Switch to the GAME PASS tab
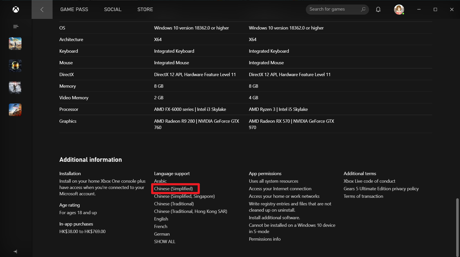The height and width of the screenshot is (257, 460). (x=74, y=10)
